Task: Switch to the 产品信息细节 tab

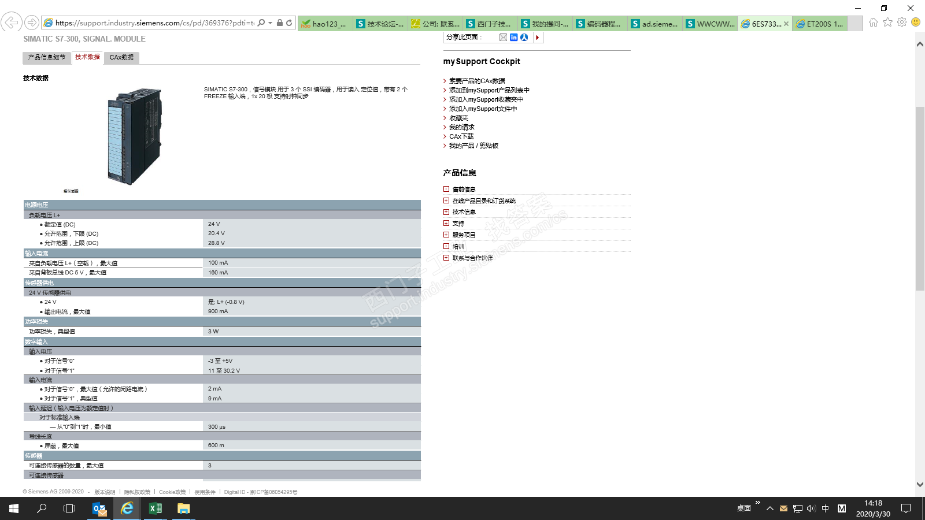Action: tap(47, 57)
